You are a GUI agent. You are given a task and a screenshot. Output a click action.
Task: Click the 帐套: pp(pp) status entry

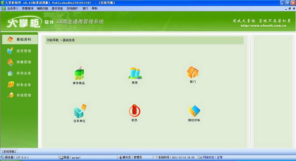pos(70,158)
